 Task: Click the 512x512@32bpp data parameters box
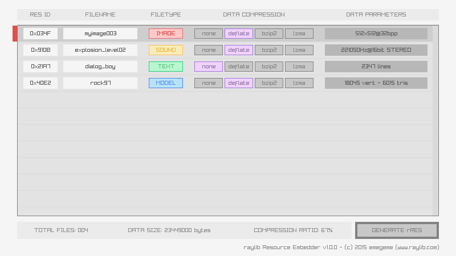pos(376,34)
